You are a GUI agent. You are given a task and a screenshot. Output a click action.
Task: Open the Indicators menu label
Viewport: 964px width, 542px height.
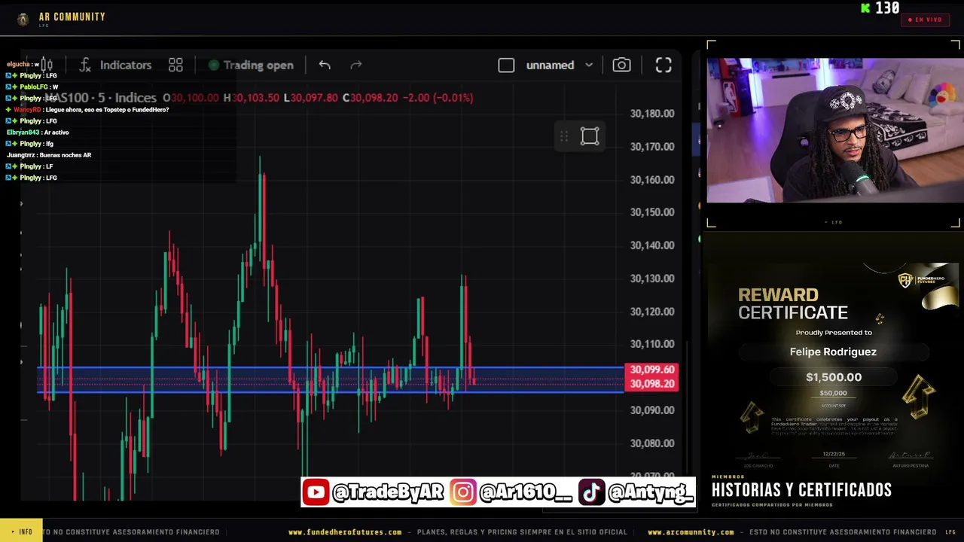coord(126,65)
